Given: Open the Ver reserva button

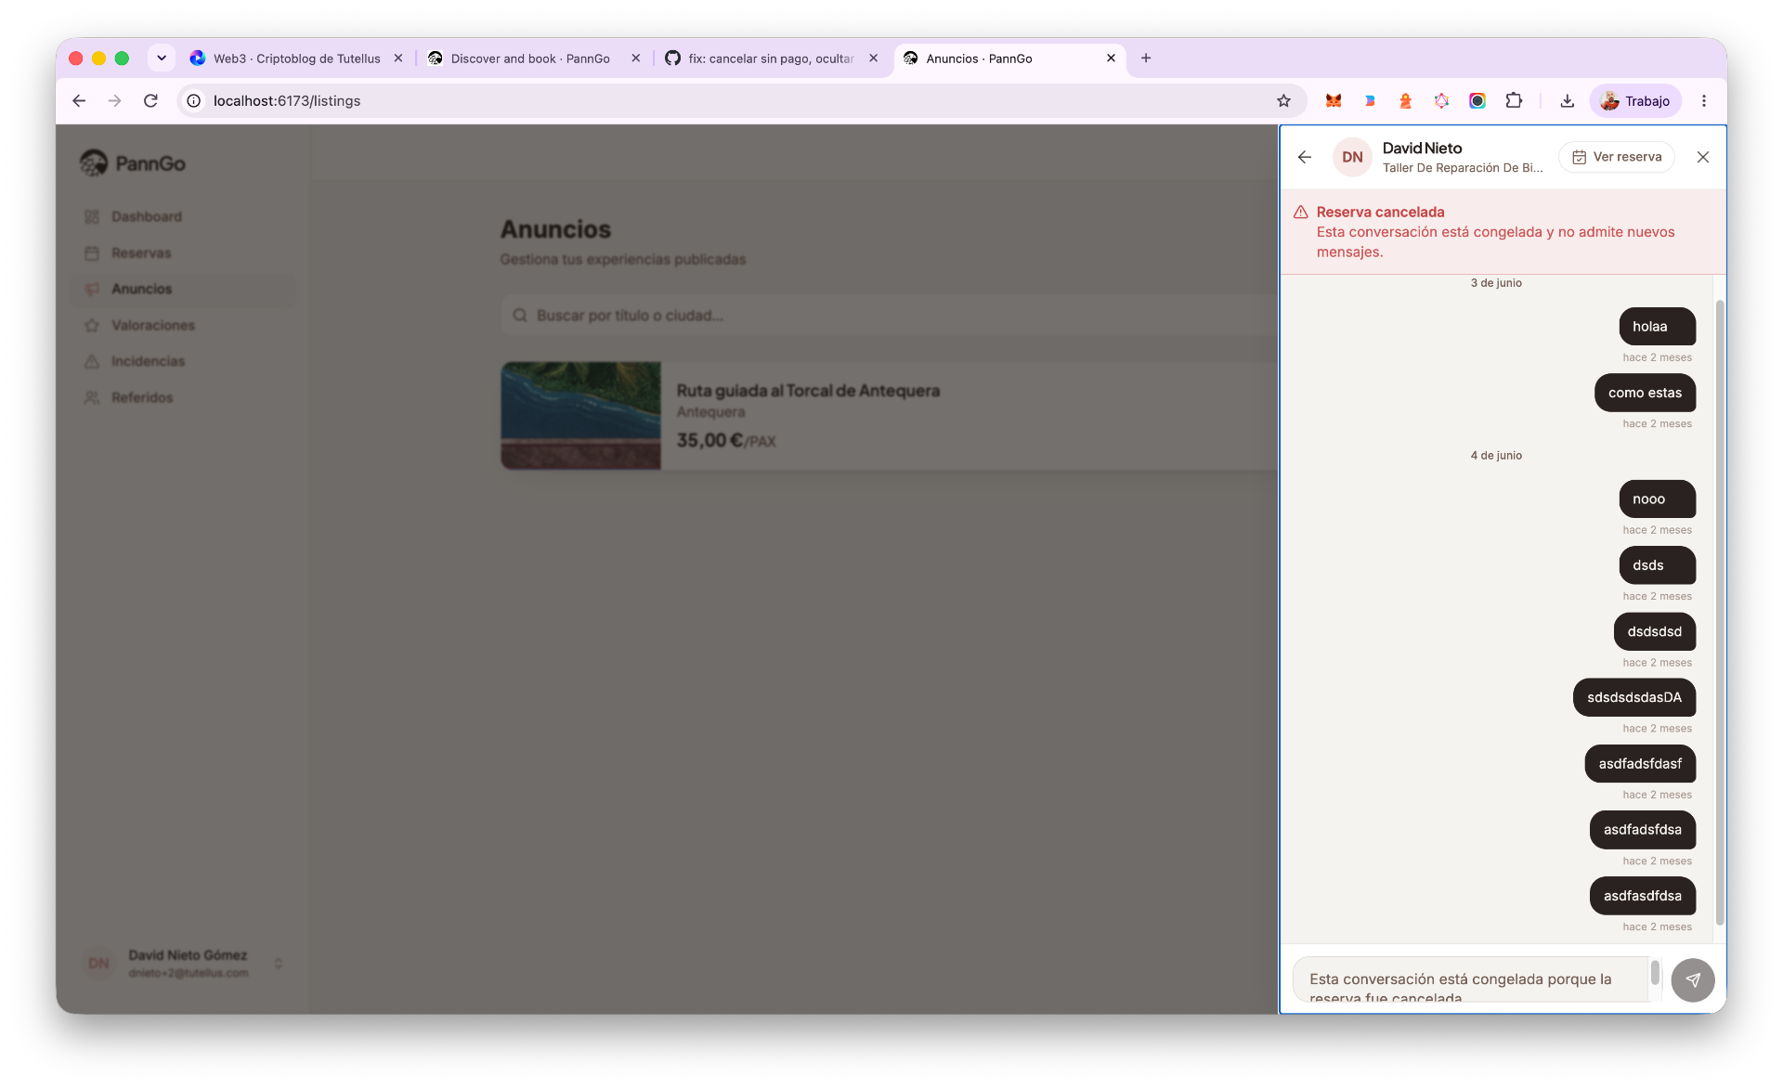Looking at the screenshot, I should 1617,157.
